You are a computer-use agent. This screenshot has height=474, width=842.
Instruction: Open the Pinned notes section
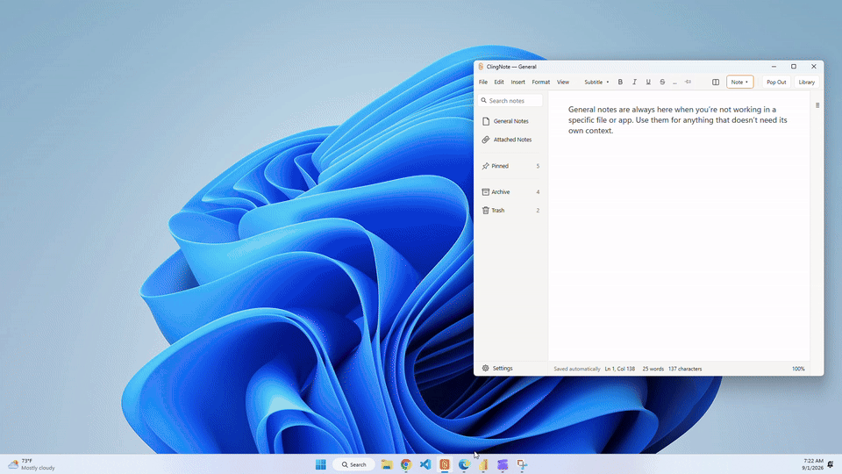tap(510, 166)
